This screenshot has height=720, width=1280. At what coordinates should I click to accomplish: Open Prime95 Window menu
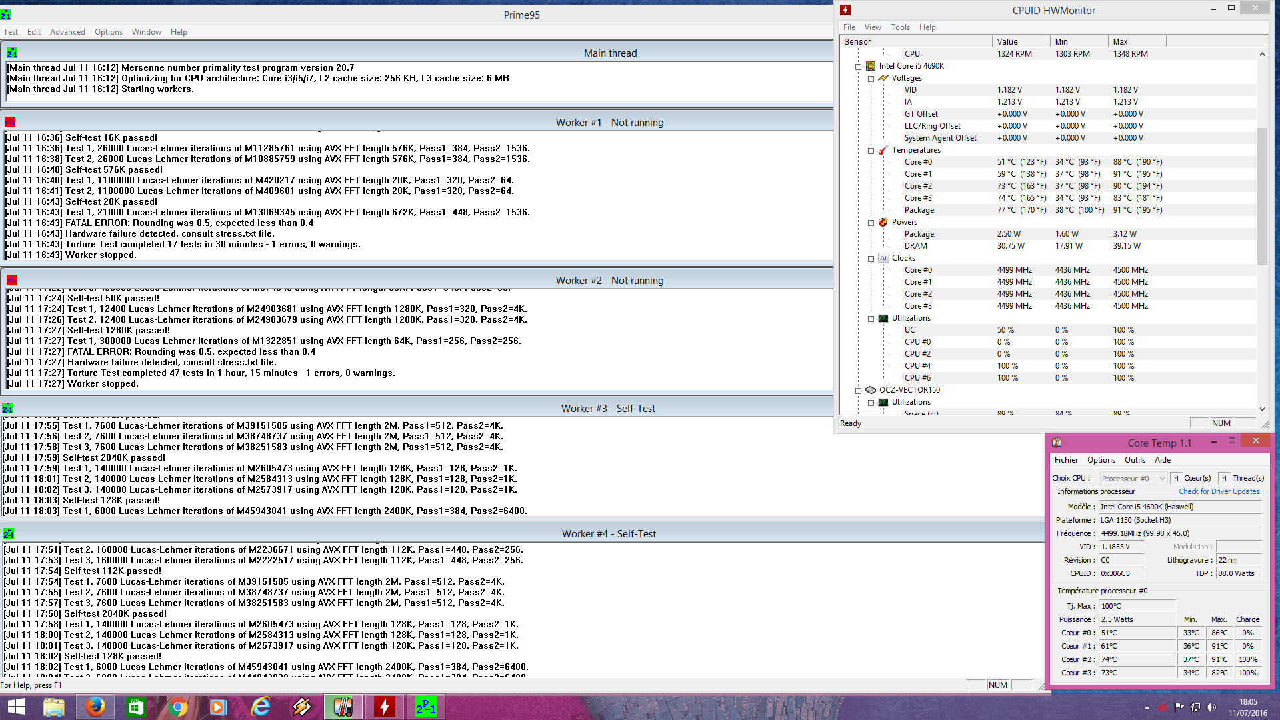[x=146, y=31]
